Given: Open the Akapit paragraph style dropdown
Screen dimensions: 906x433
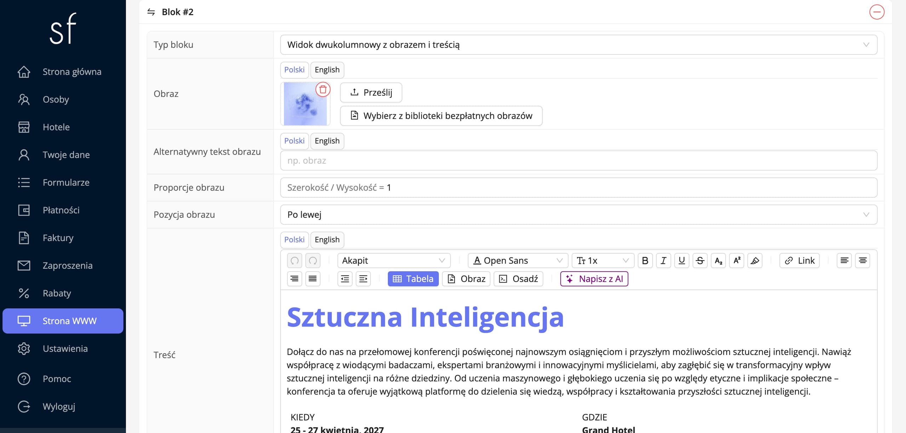Looking at the screenshot, I should pos(394,261).
